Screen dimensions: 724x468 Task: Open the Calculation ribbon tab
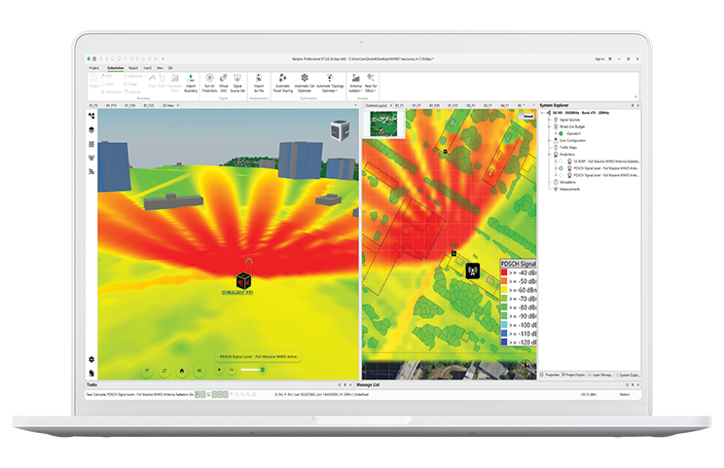click(116, 68)
